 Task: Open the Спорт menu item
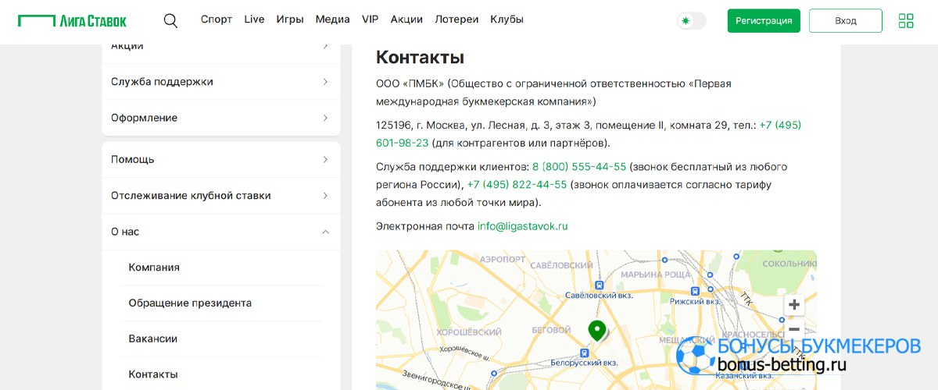[x=217, y=19]
